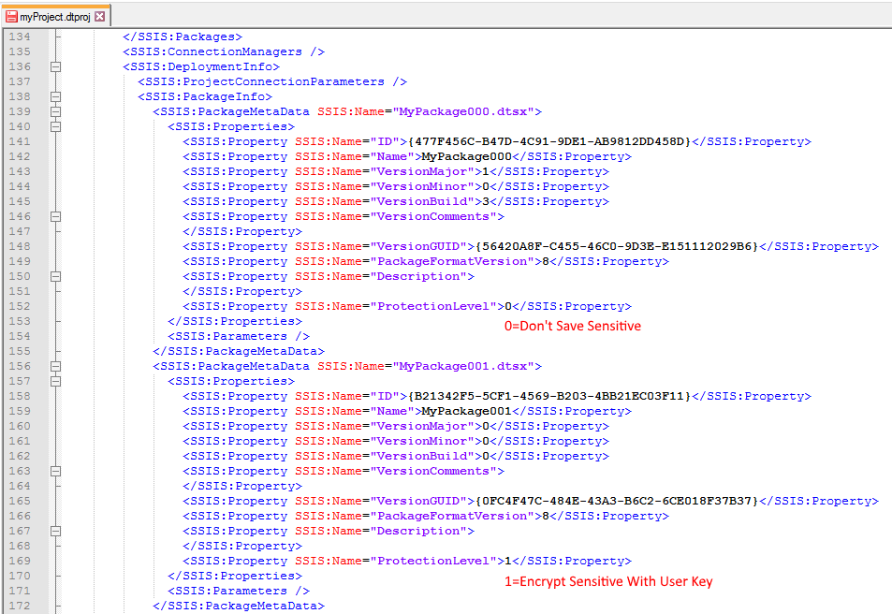Click <SSIS:Parameters /> on line 154
Viewport: 892px width, 614px height.
click(239, 336)
